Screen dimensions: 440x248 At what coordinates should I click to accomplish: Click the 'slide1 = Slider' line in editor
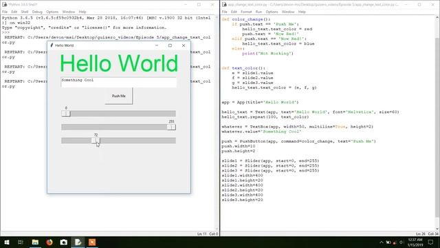point(270,161)
